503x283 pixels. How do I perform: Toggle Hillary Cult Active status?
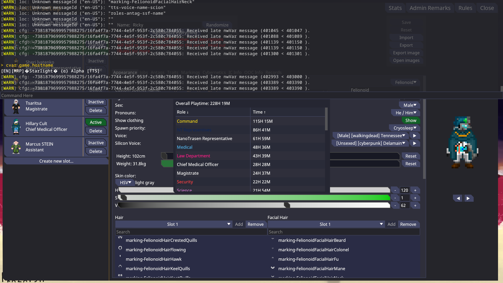[x=96, y=122]
